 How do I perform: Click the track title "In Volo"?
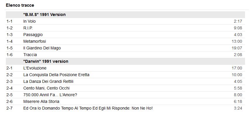pyautogui.click(x=29, y=21)
